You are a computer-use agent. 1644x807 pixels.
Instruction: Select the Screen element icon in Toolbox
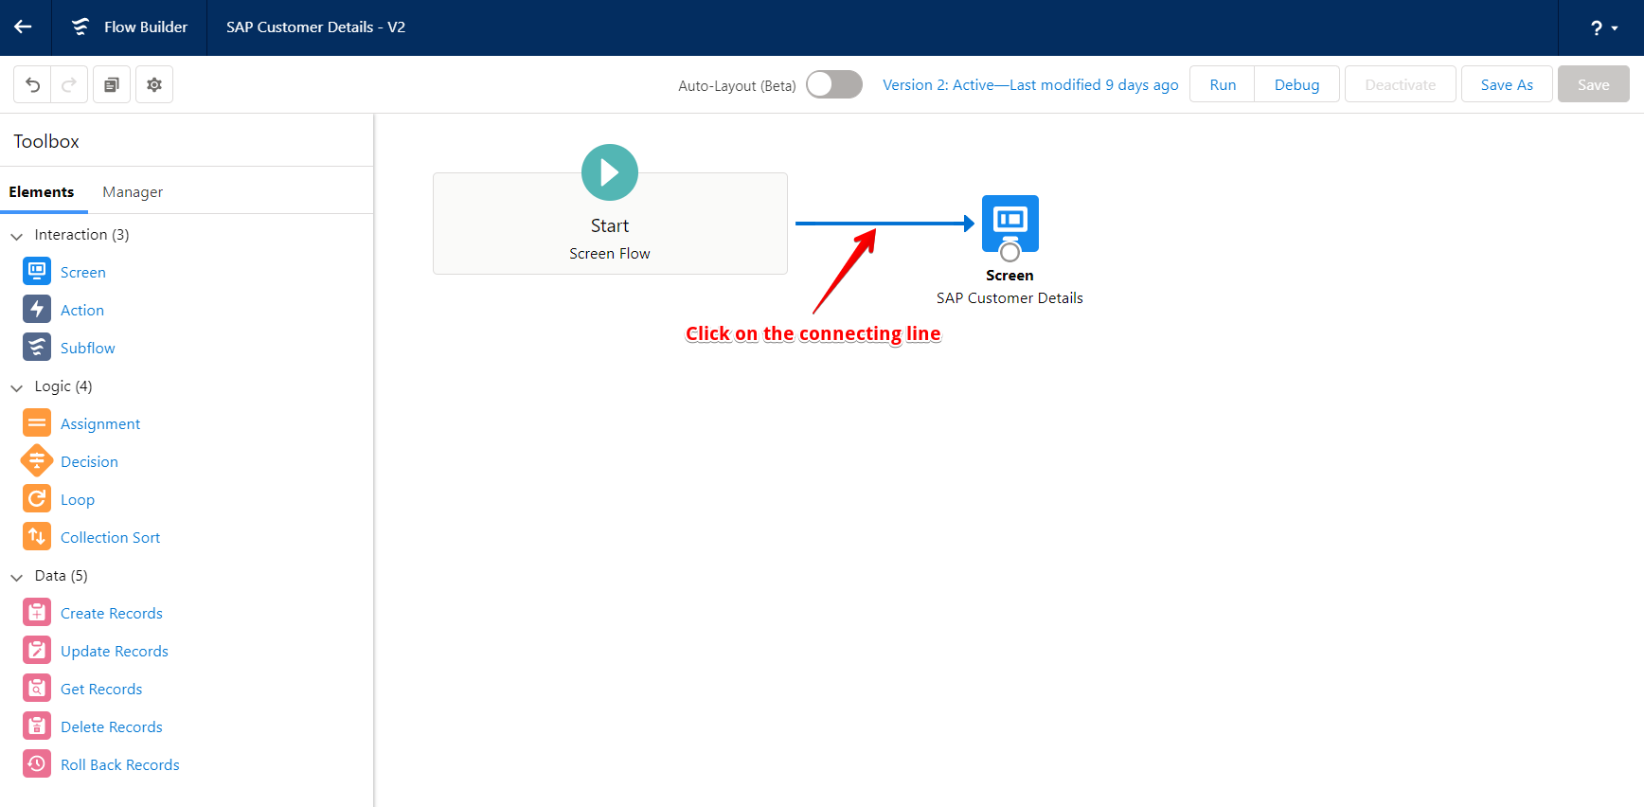[x=37, y=272]
